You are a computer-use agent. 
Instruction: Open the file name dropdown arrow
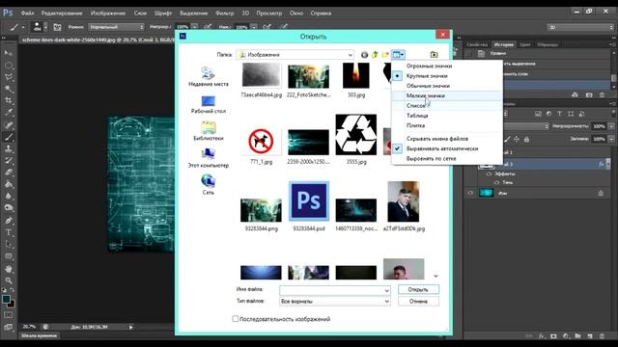tap(386, 290)
